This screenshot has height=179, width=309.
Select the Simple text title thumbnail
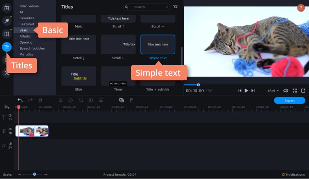coord(158,45)
